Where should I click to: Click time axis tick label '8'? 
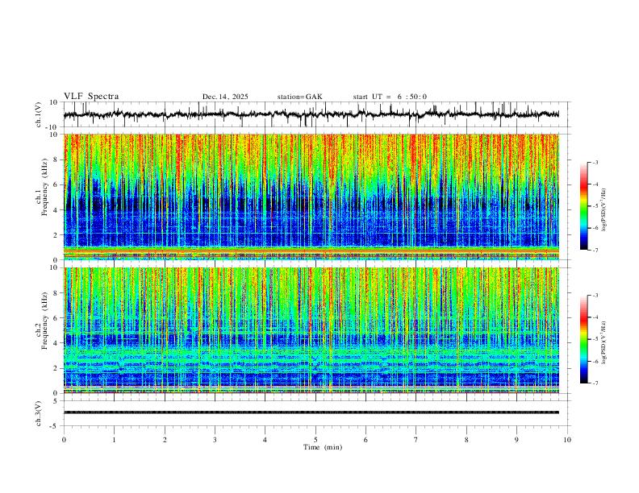coord(466,440)
